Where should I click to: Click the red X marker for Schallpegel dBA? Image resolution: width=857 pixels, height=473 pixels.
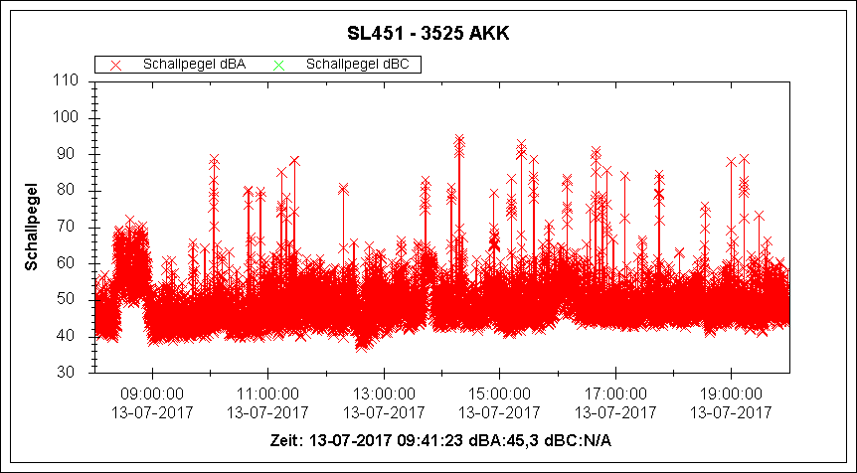pyautogui.click(x=115, y=65)
